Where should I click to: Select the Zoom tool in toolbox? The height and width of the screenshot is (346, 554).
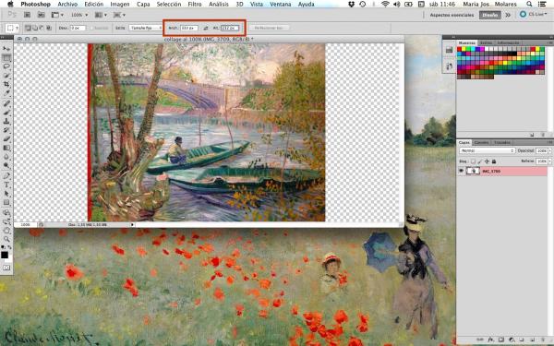coord(6,239)
